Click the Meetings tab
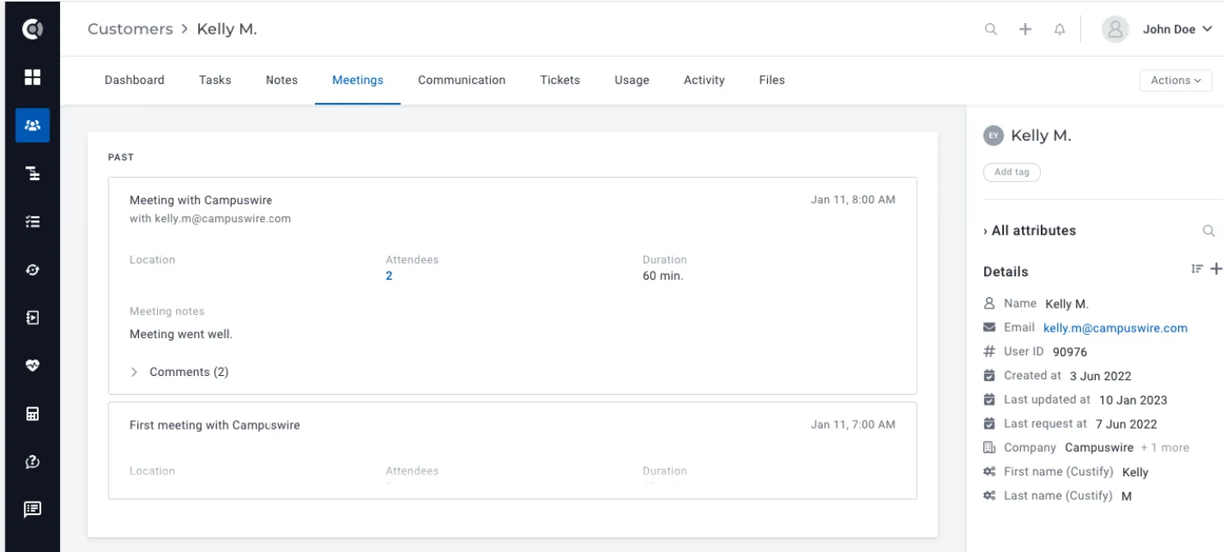This screenshot has height=552, width=1225. tap(358, 80)
